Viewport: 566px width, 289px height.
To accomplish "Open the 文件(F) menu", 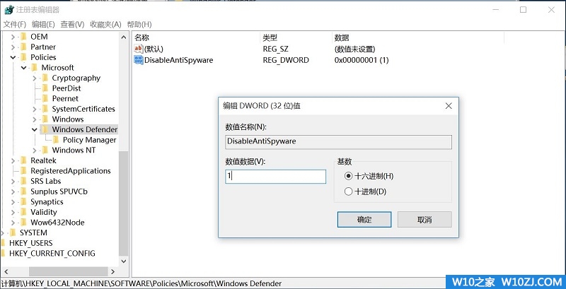I will 15,24.
